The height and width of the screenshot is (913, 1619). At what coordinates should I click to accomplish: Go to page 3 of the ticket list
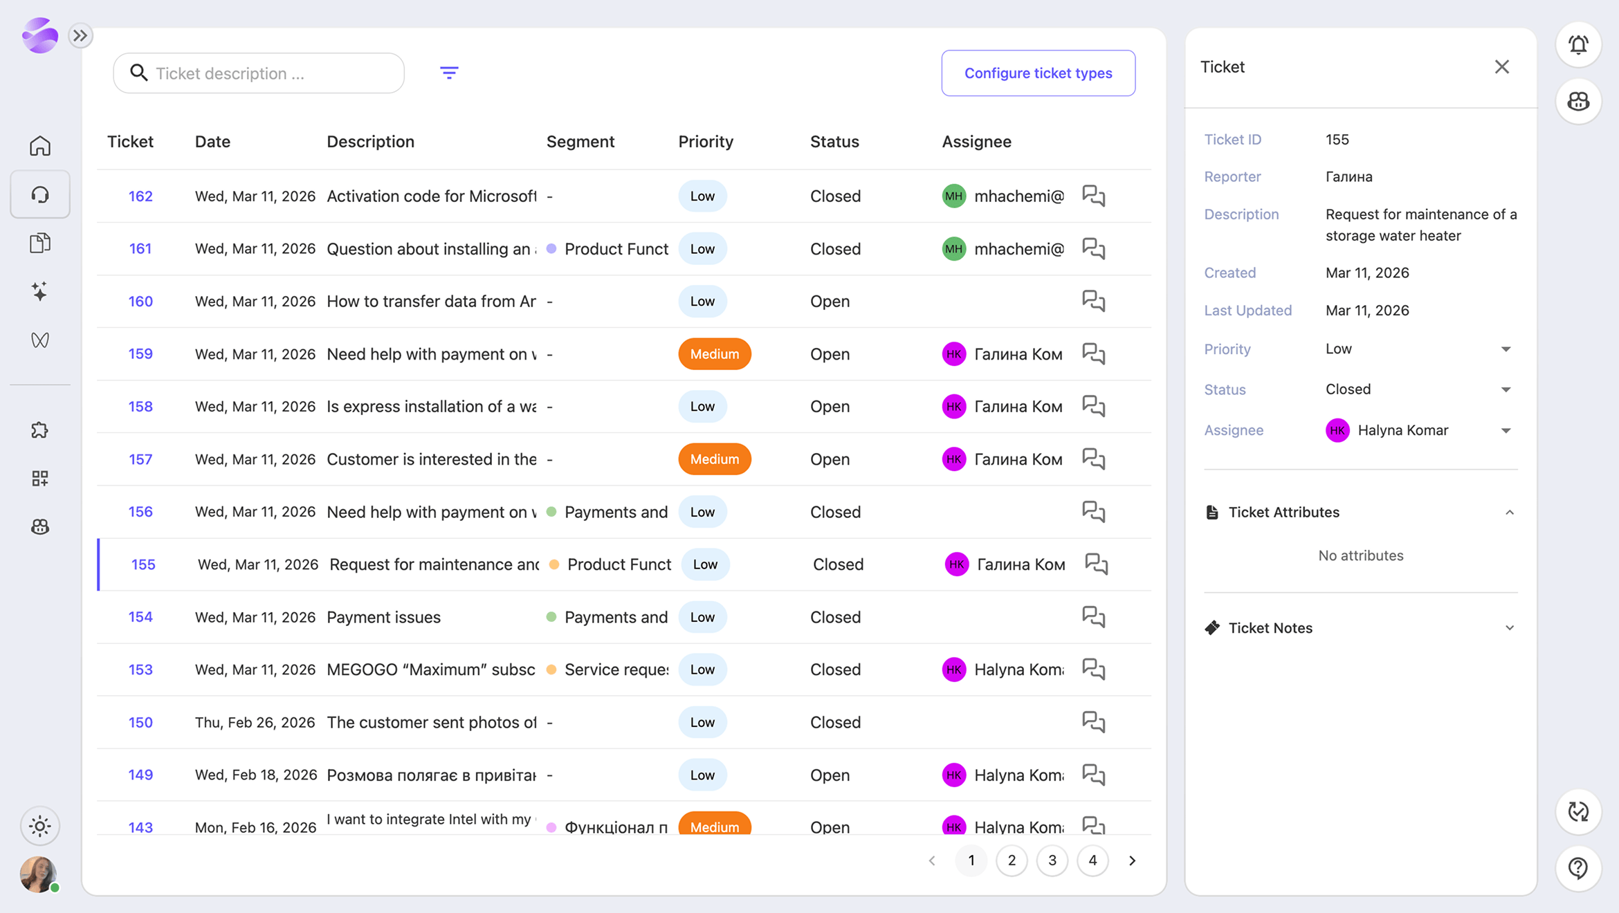pos(1052,860)
